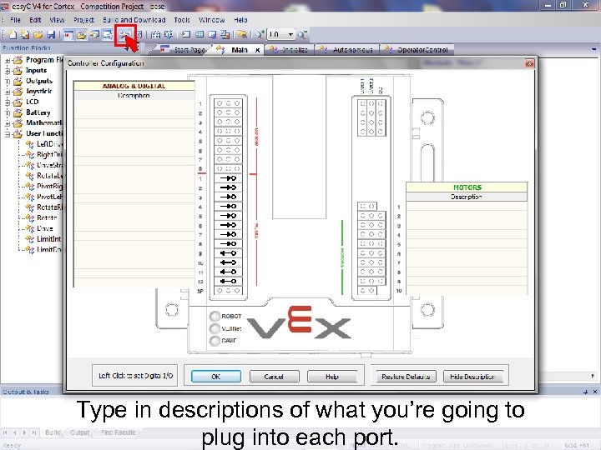The height and width of the screenshot is (450, 601).
Task: Click the Help button in the dialog
Action: tap(332, 377)
